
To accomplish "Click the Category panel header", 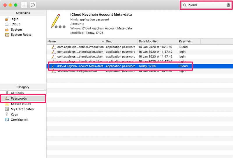I will pyautogui.click(x=23, y=87).
